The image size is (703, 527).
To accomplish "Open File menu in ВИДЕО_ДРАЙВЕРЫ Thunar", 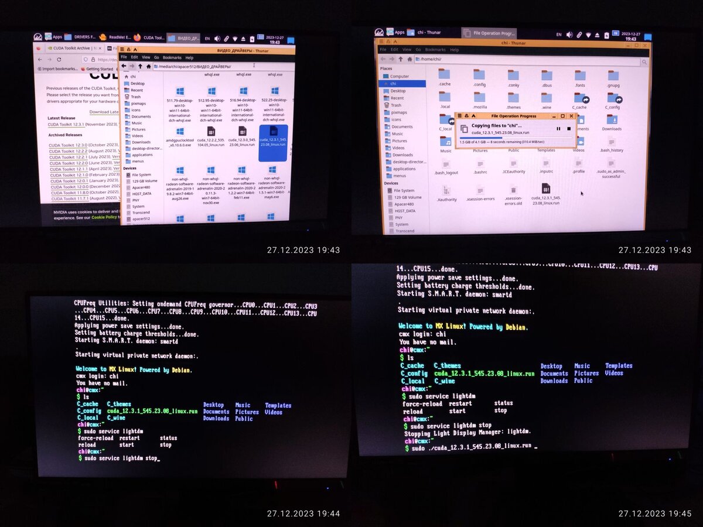I will [x=124, y=57].
